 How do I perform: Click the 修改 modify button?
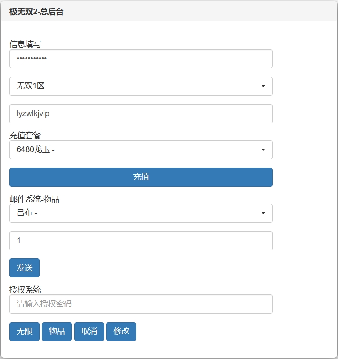[121, 332]
